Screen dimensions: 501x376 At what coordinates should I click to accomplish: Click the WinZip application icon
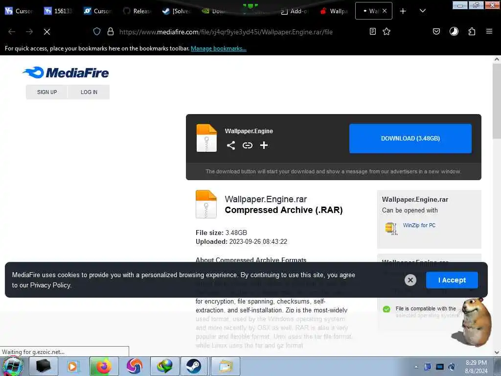pos(391,228)
